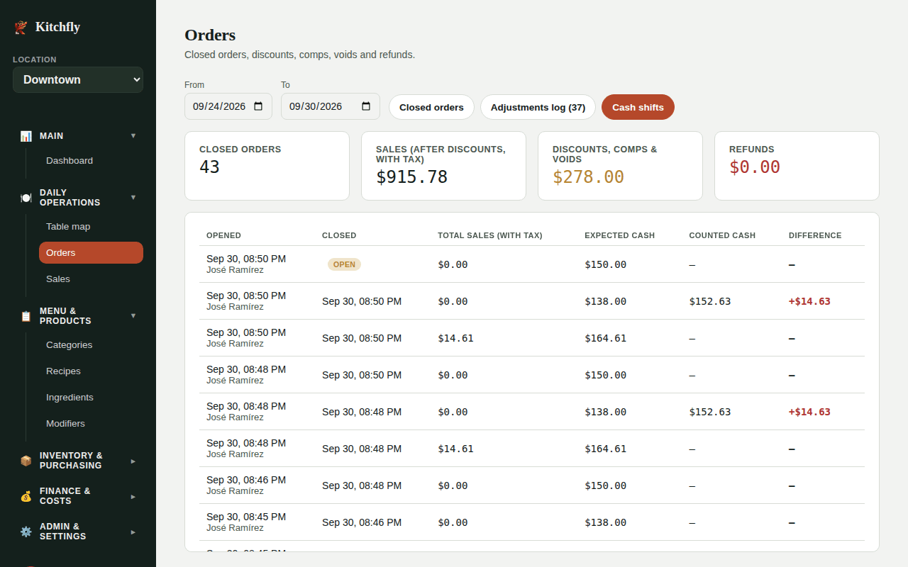Click the Kitchfly logo icon

coord(21,27)
